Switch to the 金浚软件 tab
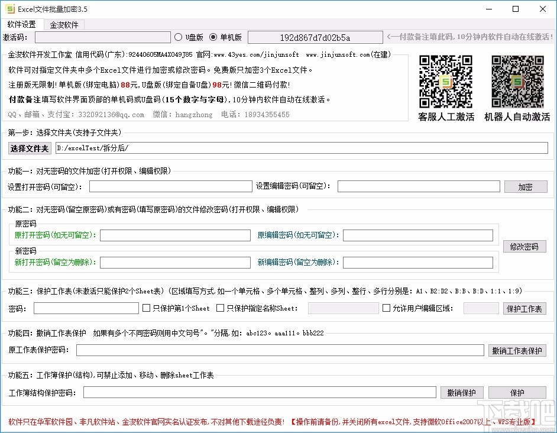Screen dimensions: 557x433 click(65, 24)
